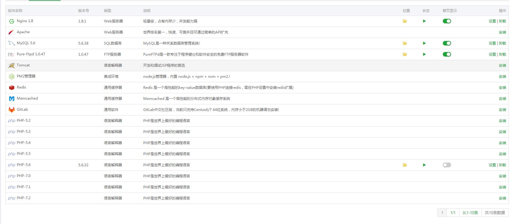Select page 1 in the pagination
The height and width of the screenshot is (224, 513).
(x=442, y=213)
